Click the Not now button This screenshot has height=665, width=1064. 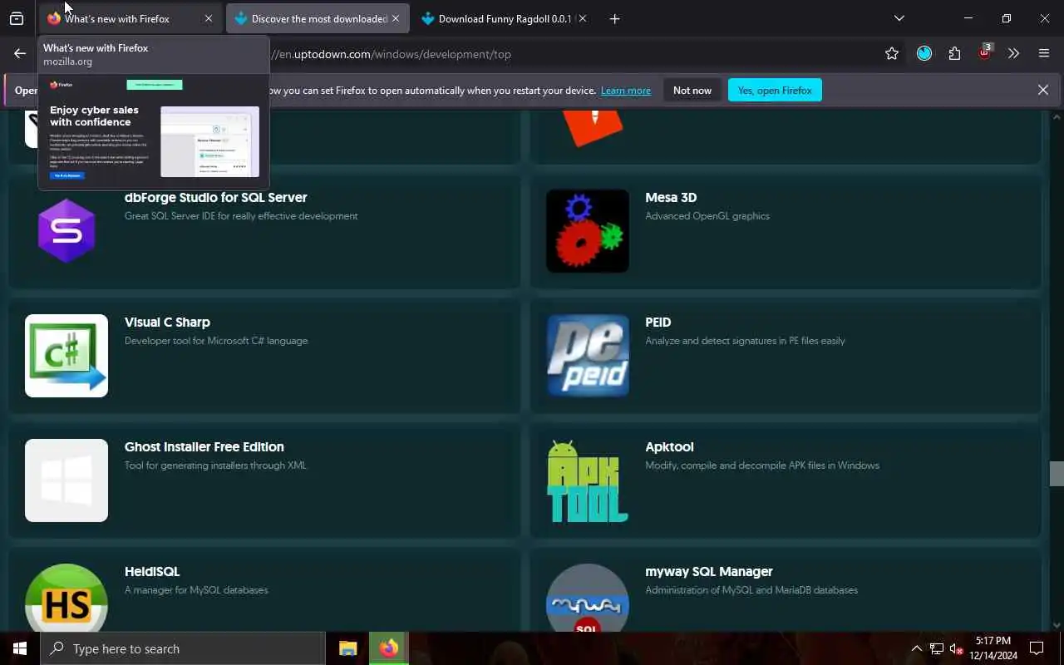pyautogui.click(x=692, y=90)
